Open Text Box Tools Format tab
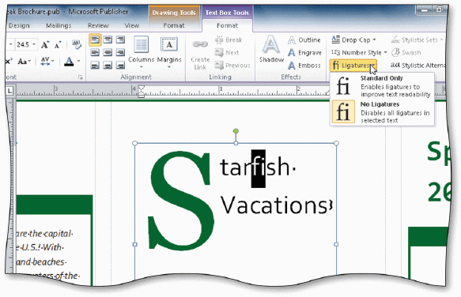This screenshot has height=297, width=461. pos(227,25)
